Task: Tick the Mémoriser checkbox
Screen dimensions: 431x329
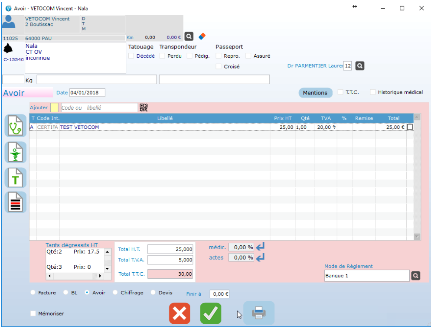Action: coord(33,313)
